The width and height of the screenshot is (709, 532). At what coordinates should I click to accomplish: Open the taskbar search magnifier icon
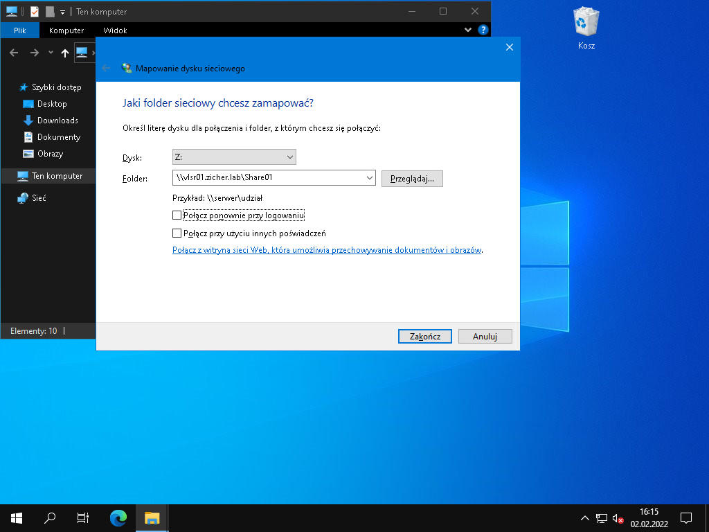click(50, 517)
